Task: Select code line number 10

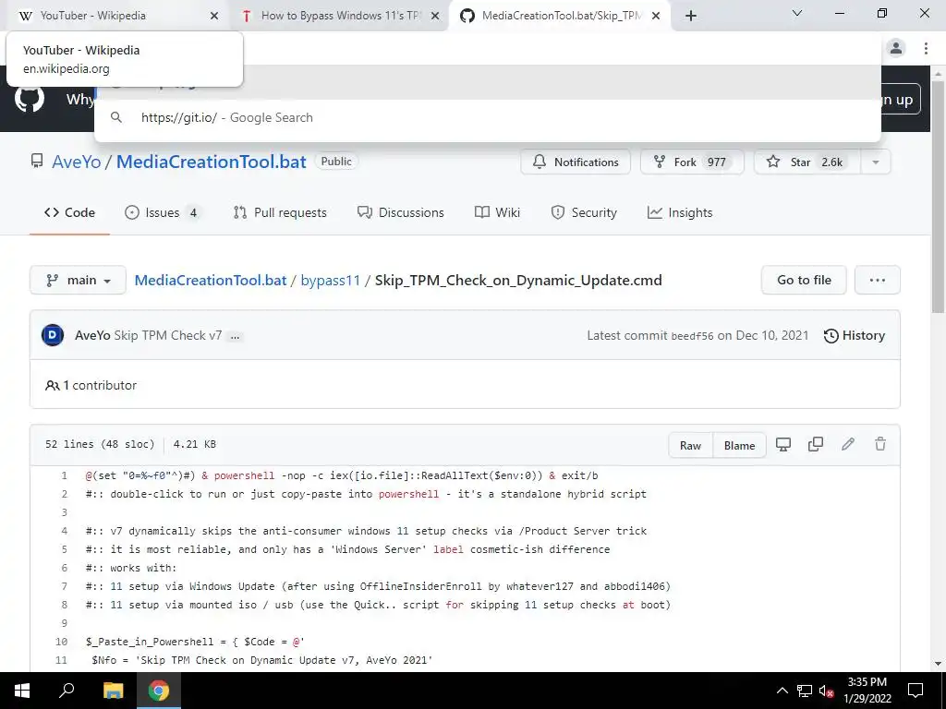Action: pos(61,643)
